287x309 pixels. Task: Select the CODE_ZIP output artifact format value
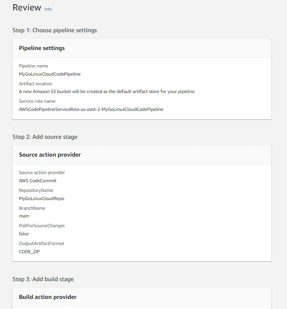click(30, 252)
